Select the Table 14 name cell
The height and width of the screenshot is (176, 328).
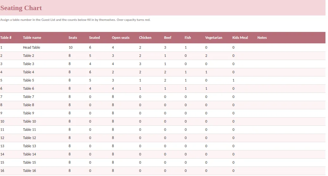tap(29, 154)
